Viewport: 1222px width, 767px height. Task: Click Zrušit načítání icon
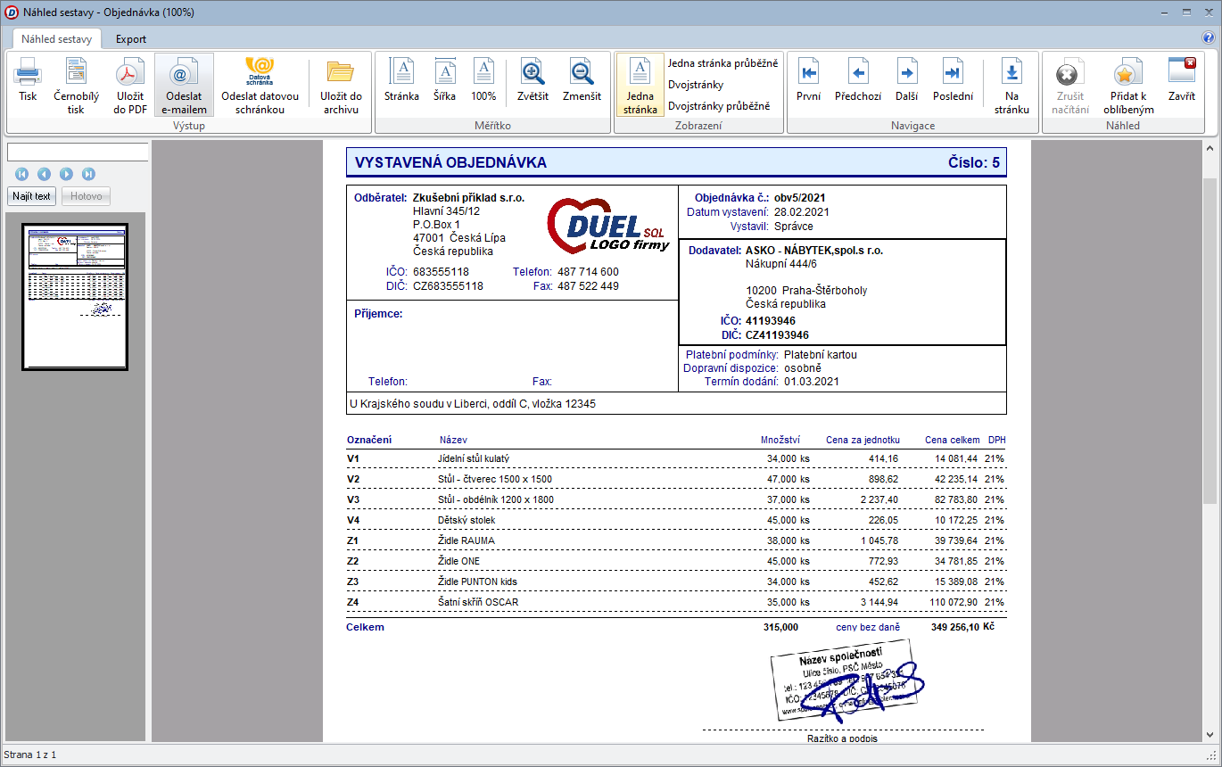coord(1069,85)
